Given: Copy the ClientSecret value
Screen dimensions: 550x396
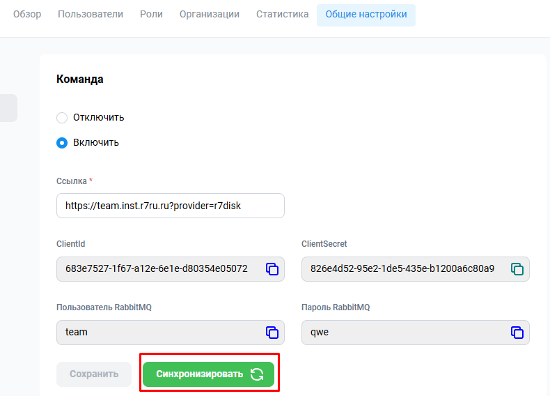Looking at the screenshot, I should click(x=517, y=269).
